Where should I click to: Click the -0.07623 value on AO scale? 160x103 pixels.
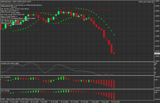tap(157, 99)
